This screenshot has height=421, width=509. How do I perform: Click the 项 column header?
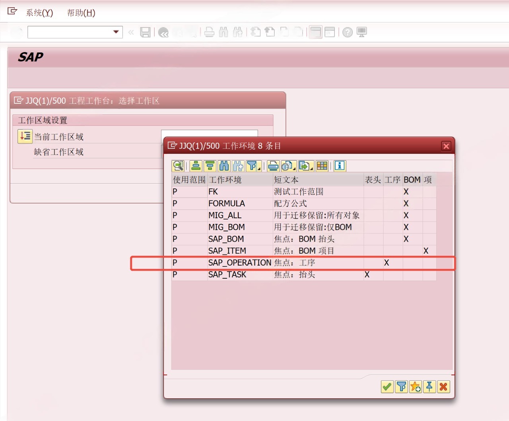click(x=429, y=180)
